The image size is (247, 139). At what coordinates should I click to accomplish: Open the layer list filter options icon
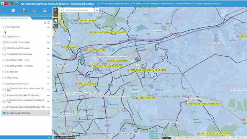49,23
